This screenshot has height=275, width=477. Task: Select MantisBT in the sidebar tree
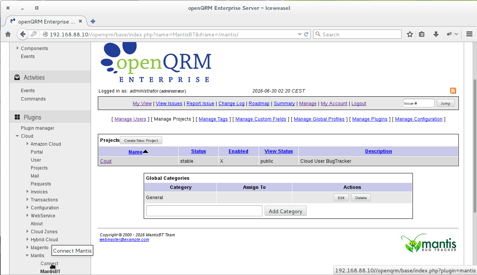[x=50, y=272]
